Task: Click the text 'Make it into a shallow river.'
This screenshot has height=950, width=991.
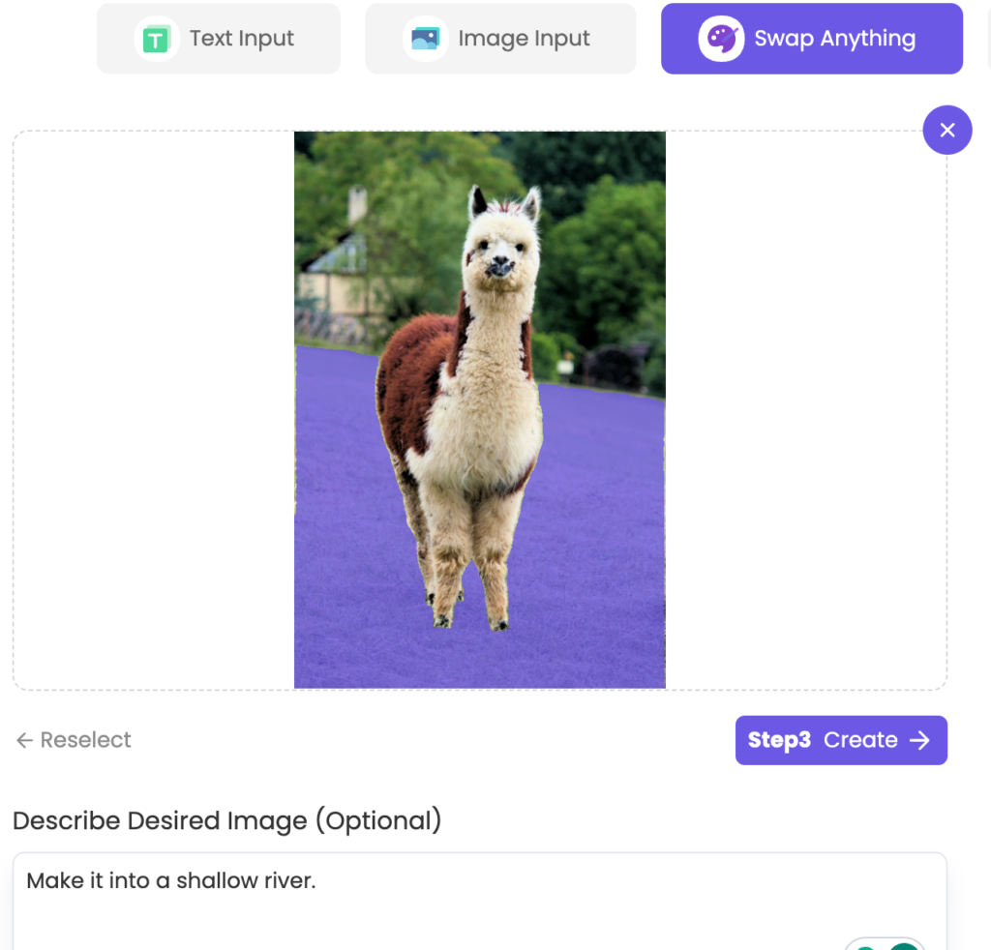Action: pyautogui.click(x=170, y=880)
